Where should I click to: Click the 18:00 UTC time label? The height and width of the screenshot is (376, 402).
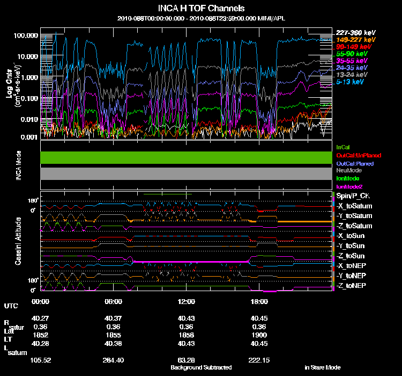(259, 301)
